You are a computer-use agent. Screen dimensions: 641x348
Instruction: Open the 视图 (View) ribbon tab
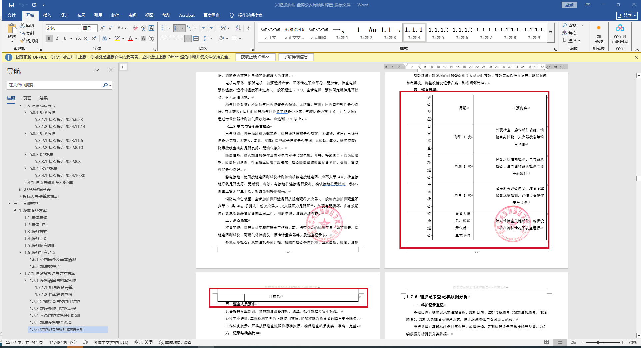(x=149, y=15)
